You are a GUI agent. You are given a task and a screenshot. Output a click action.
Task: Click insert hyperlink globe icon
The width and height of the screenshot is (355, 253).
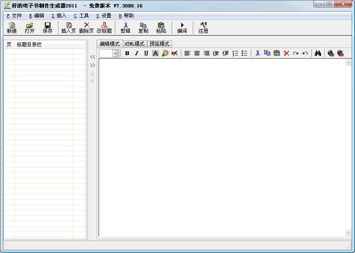331,53
